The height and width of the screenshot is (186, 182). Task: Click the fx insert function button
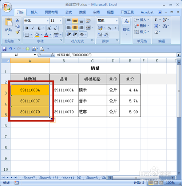click(52, 55)
